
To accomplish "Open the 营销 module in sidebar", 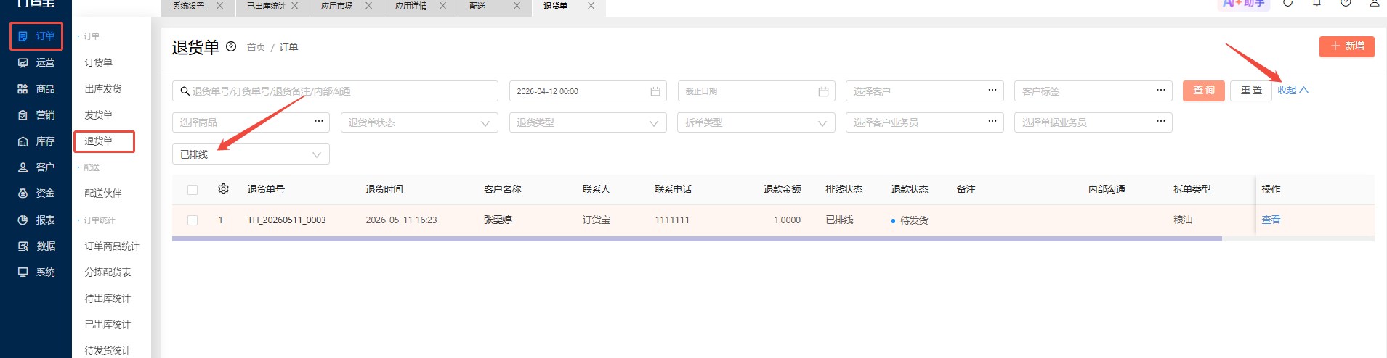I will coord(36,115).
